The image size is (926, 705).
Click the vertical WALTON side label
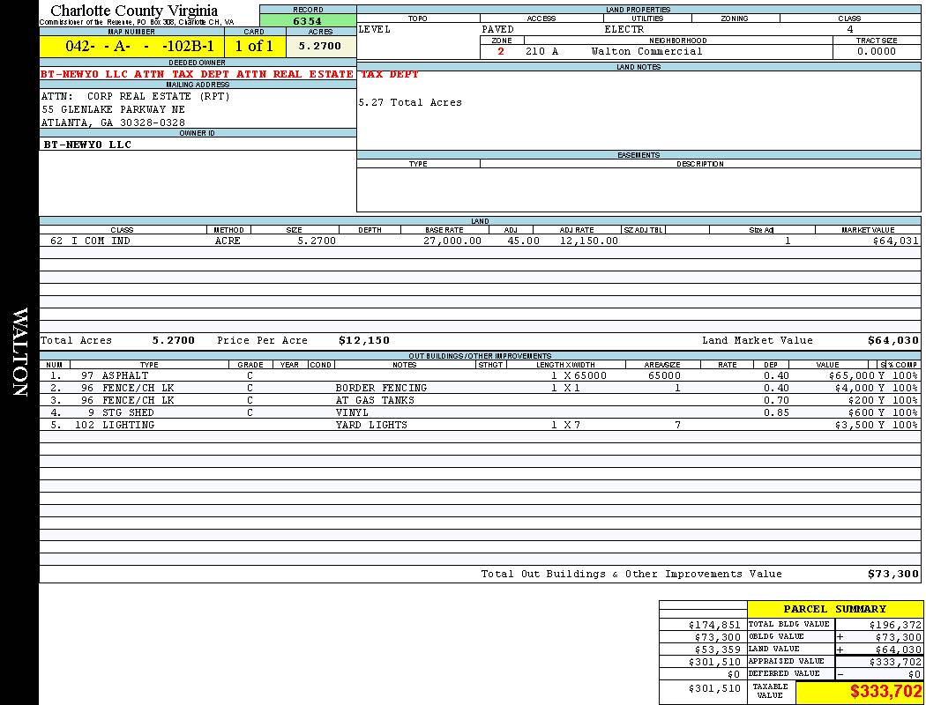pos(19,352)
